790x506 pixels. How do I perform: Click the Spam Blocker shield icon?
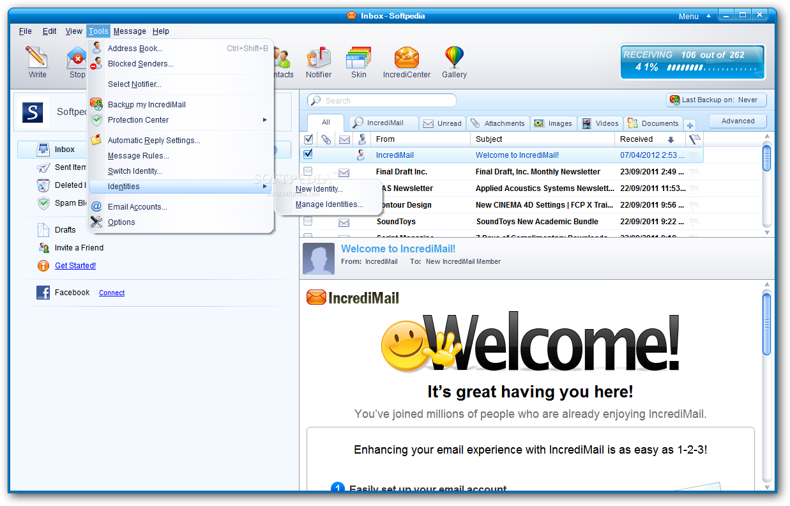pyautogui.click(x=43, y=203)
